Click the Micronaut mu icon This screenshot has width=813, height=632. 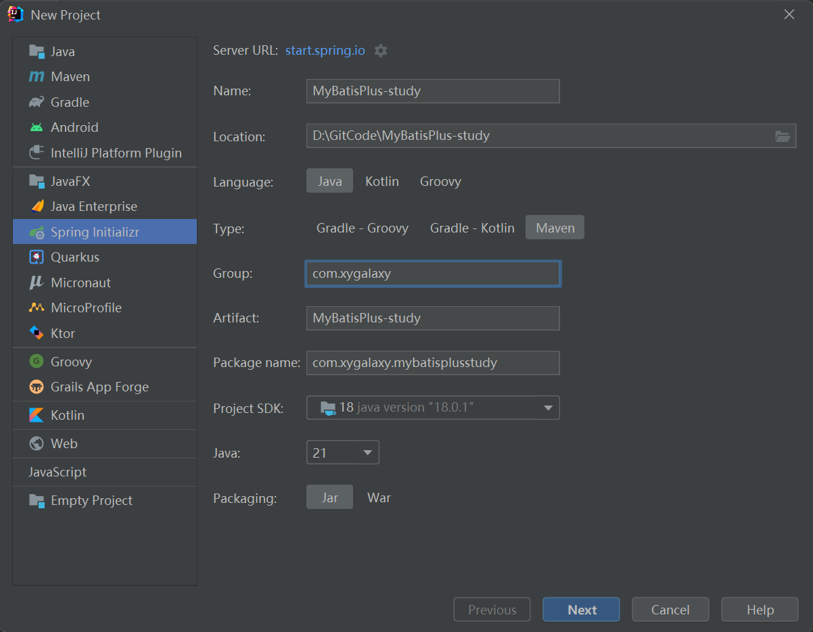pos(37,283)
